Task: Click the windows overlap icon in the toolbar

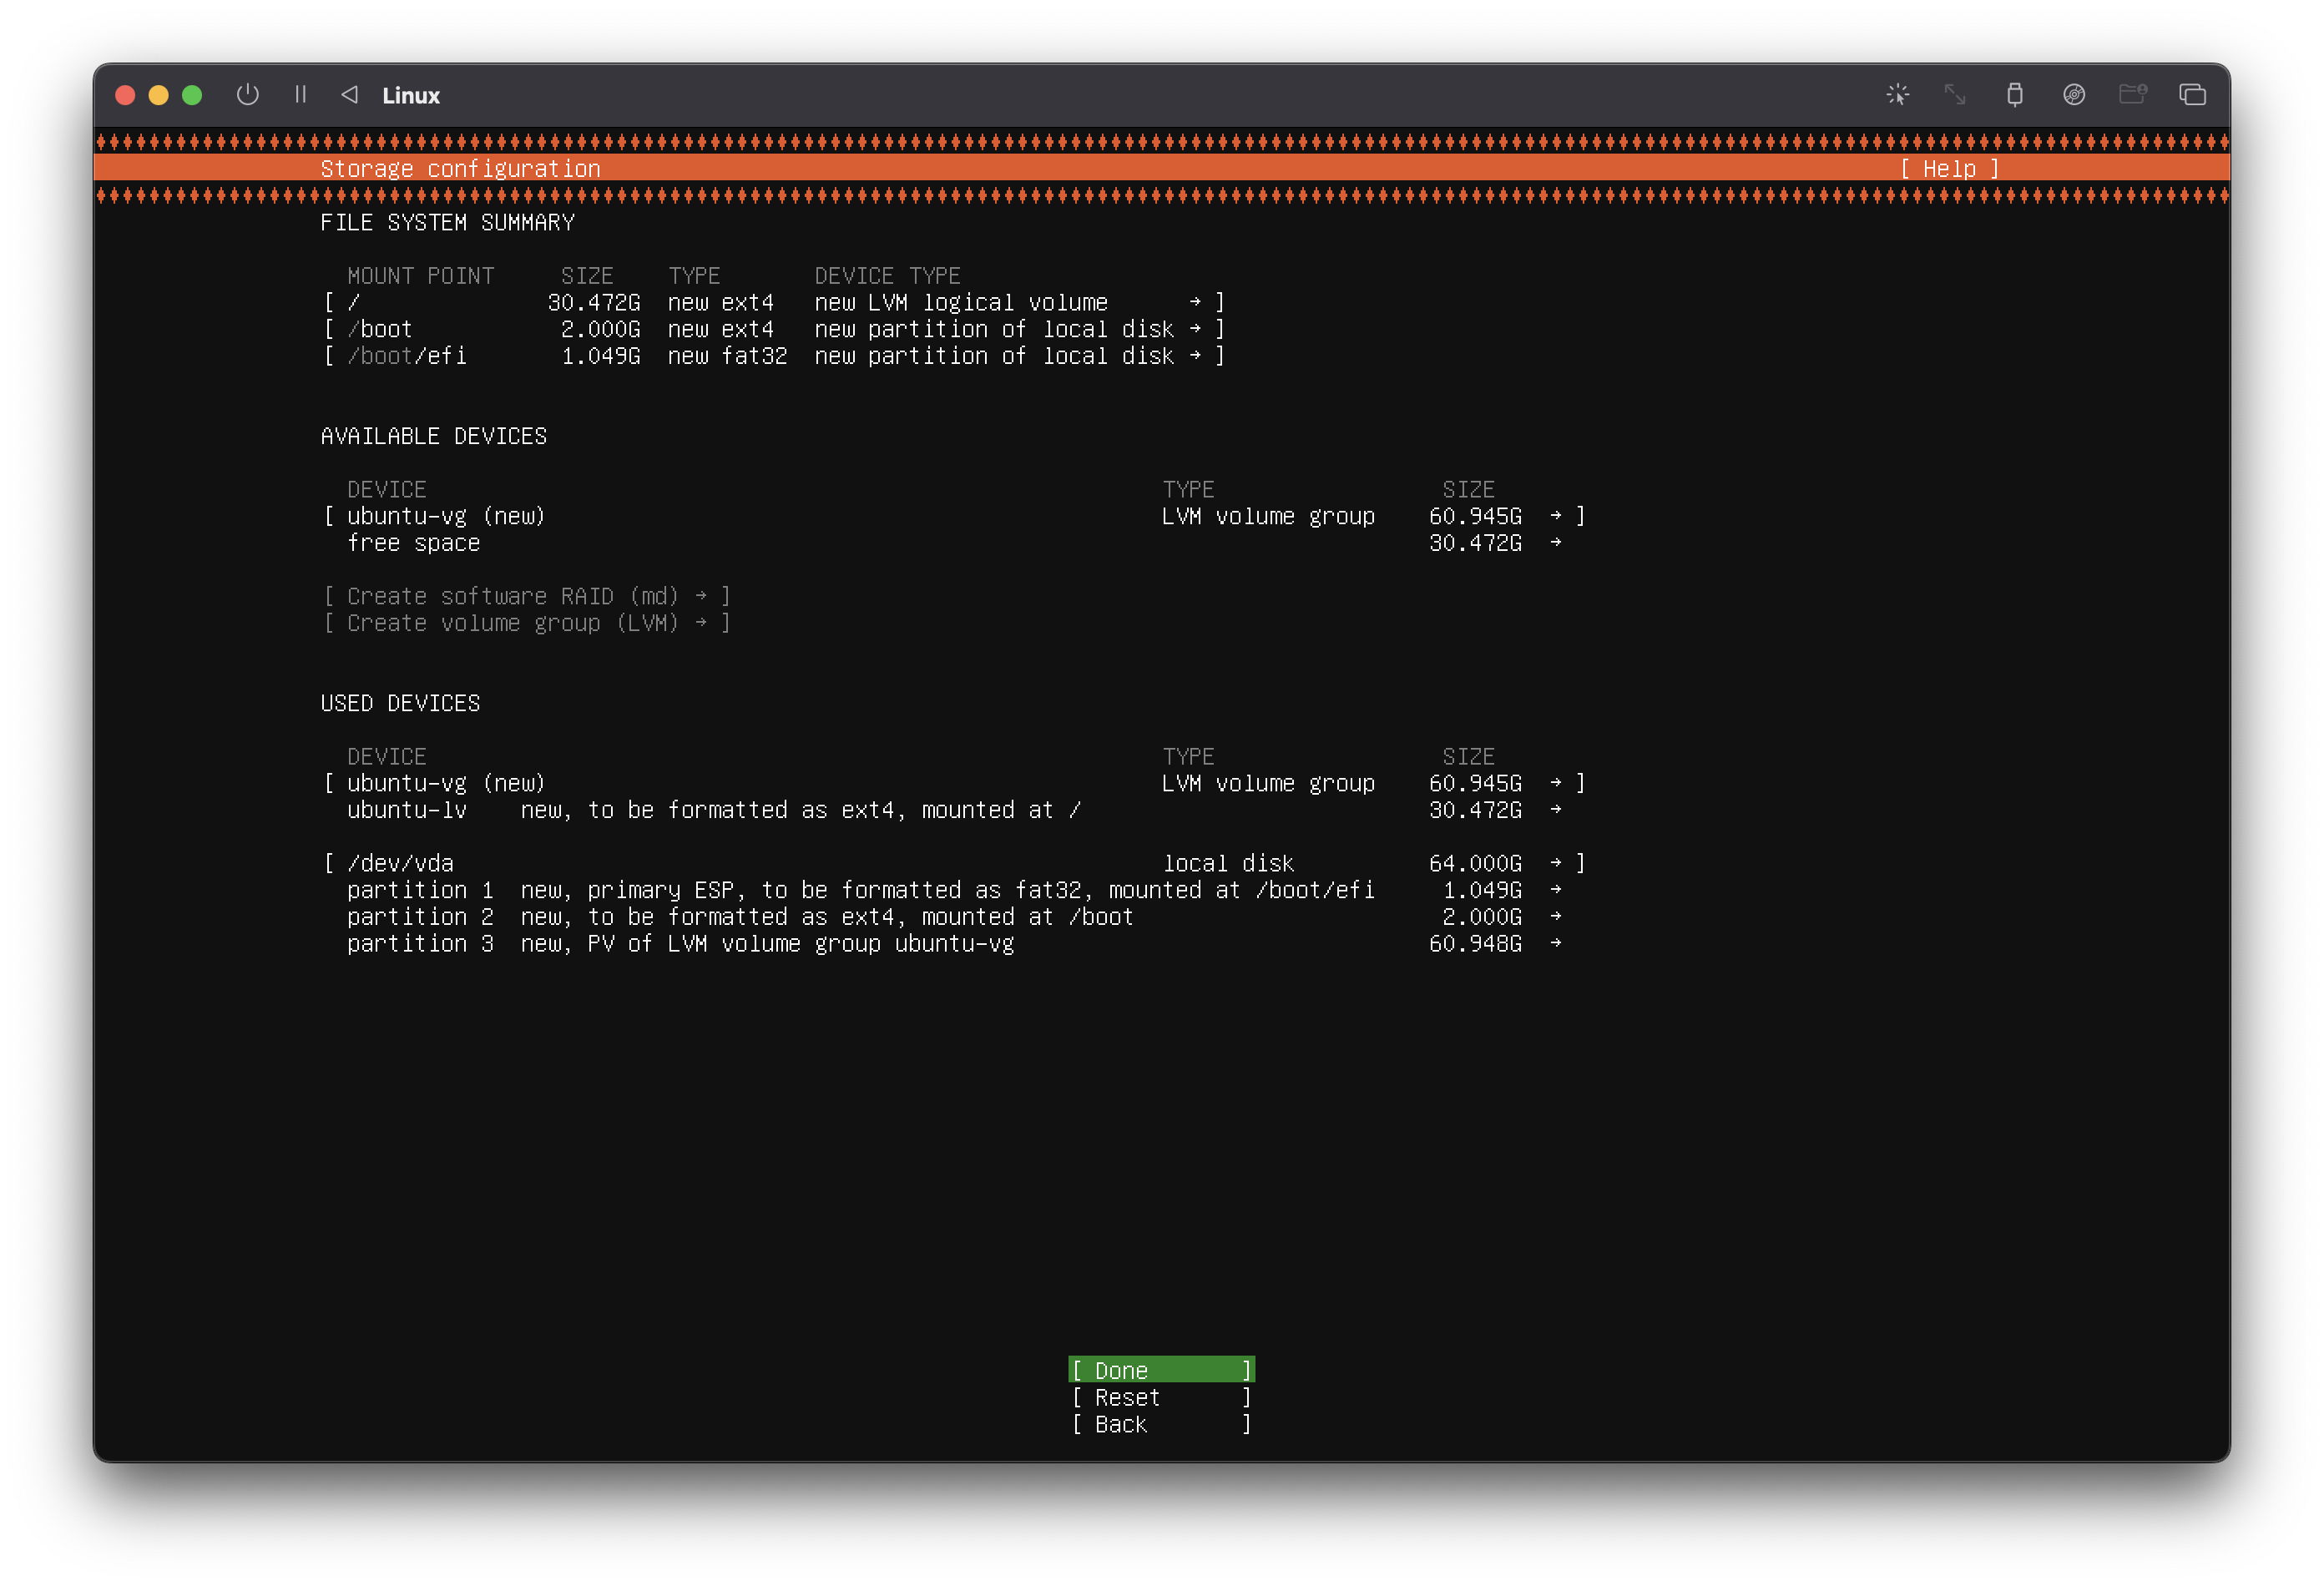Action: [x=2192, y=95]
